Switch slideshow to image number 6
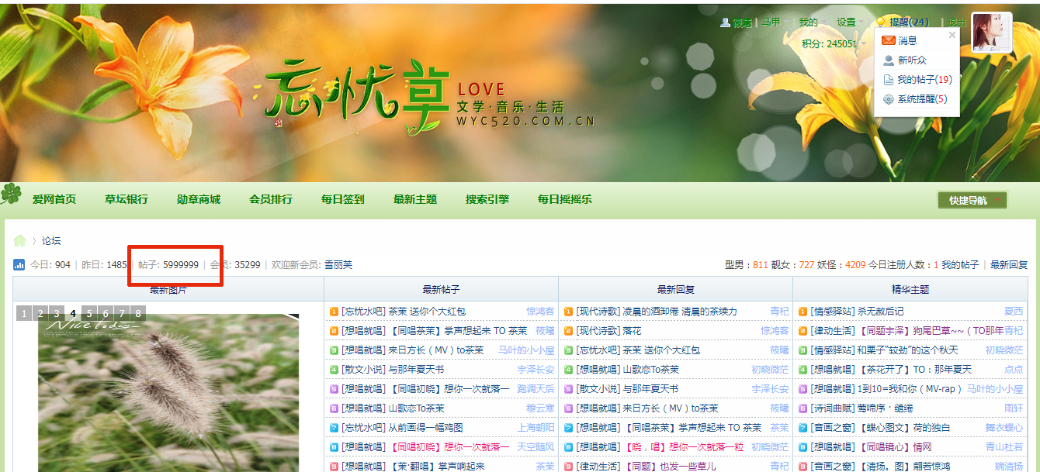This screenshot has width=1040, height=472. pyautogui.click(x=106, y=313)
